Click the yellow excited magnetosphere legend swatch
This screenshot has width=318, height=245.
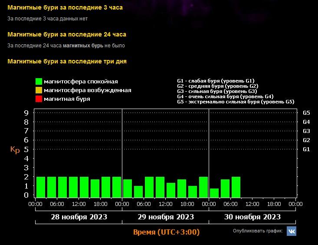tap(39, 90)
